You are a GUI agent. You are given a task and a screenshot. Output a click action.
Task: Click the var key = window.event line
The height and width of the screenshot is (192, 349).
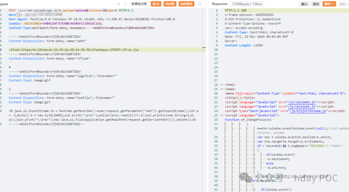[x=294, y=137]
